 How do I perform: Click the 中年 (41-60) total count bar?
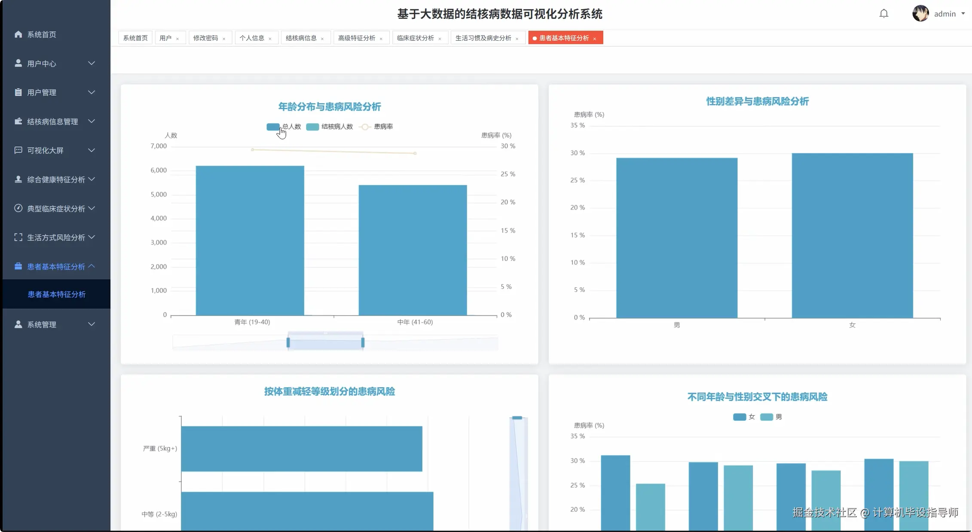point(413,250)
